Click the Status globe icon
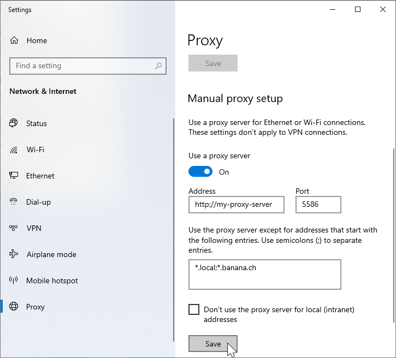Image resolution: width=396 pixels, height=358 pixels. [x=14, y=123]
